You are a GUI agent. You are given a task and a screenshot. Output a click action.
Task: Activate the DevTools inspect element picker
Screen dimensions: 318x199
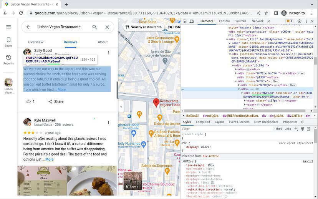185,22
